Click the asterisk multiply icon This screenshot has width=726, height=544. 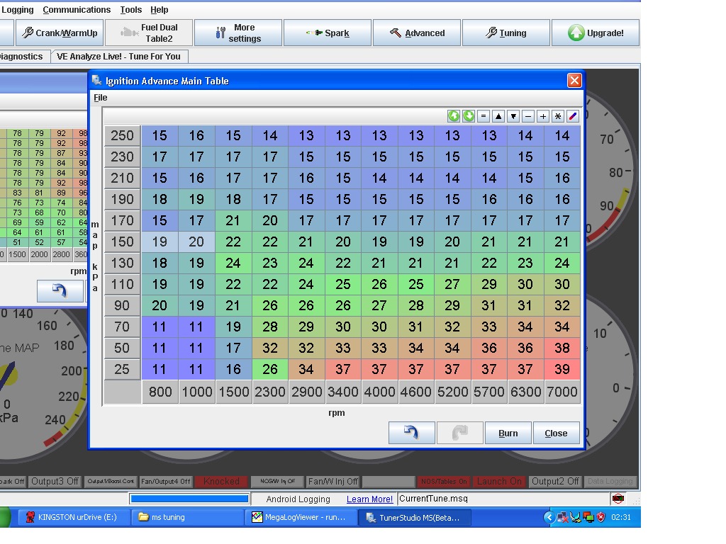(558, 116)
